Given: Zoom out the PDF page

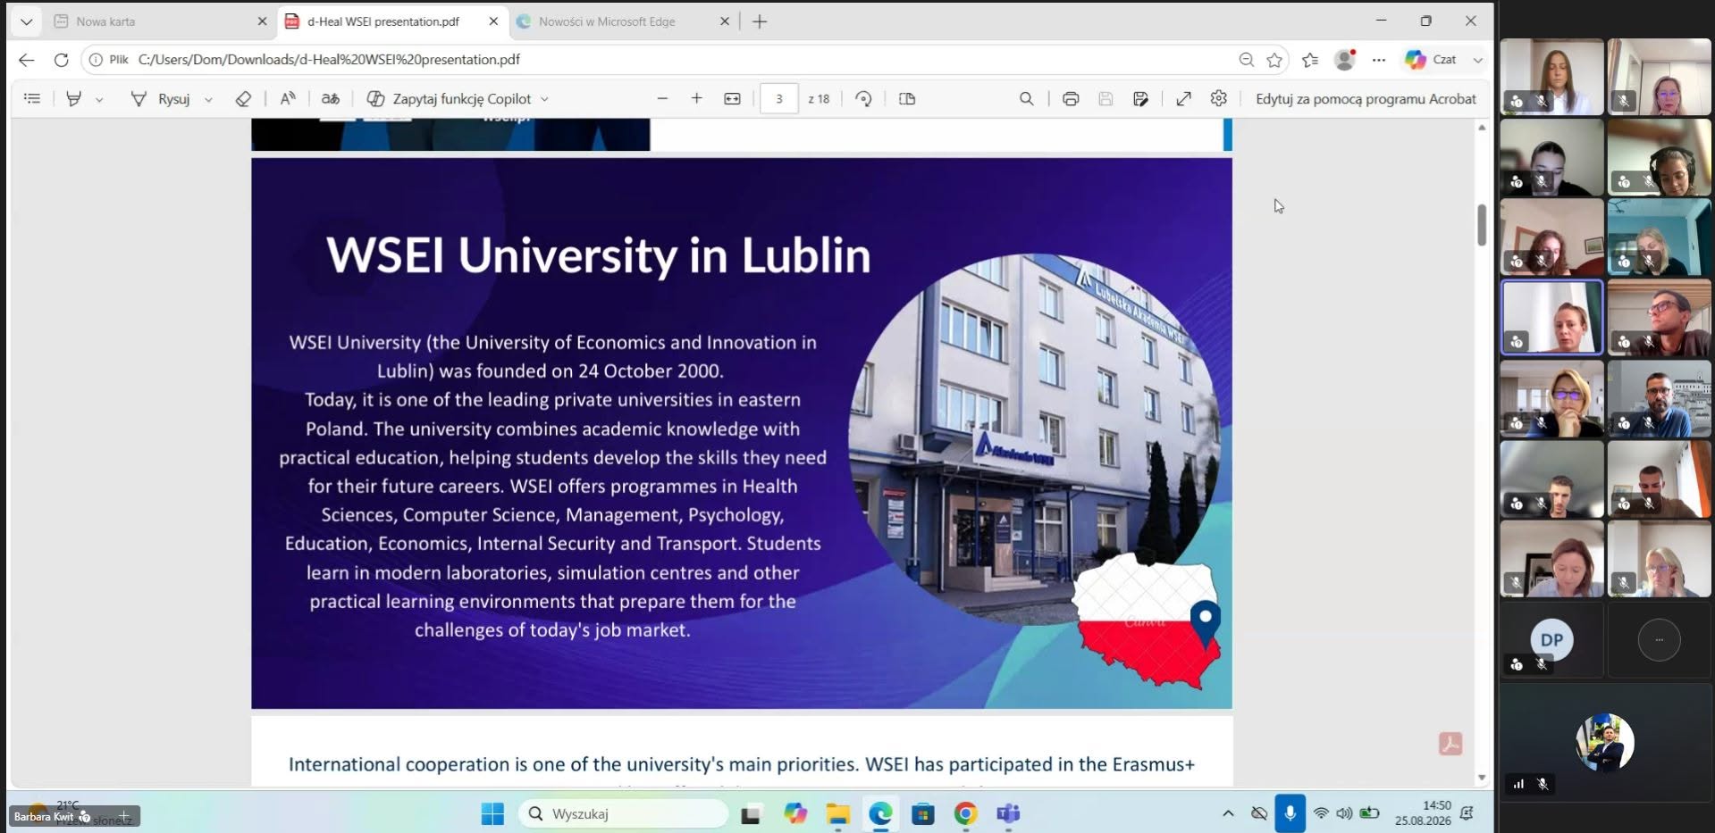Looking at the screenshot, I should point(662,99).
